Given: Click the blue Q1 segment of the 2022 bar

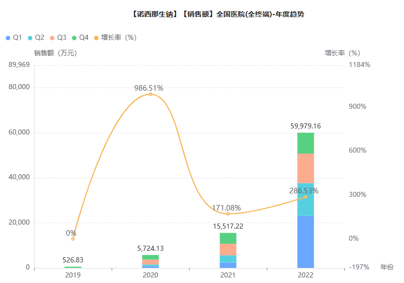Looking at the screenshot, I should pyautogui.click(x=305, y=242).
